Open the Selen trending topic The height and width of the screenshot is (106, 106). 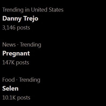10,88
